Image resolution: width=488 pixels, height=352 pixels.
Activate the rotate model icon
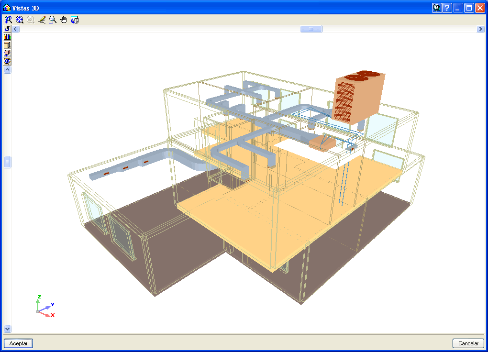7,54
